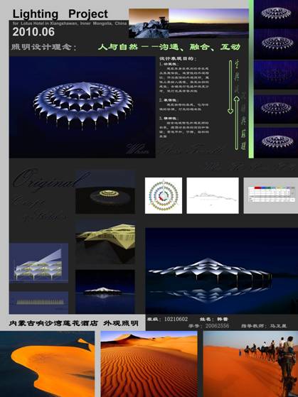Select the bottom lotus thumbnail in right column
The width and height of the screenshot is (298, 397).
(276, 143)
